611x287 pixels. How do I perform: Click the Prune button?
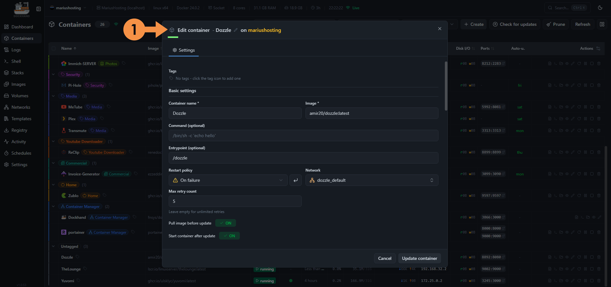[x=556, y=24]
